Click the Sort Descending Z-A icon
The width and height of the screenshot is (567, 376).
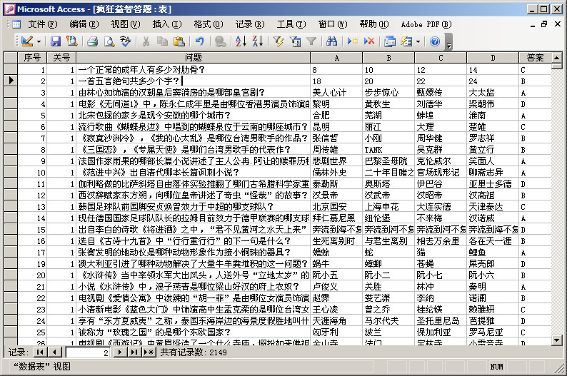(x=258, y=41)
